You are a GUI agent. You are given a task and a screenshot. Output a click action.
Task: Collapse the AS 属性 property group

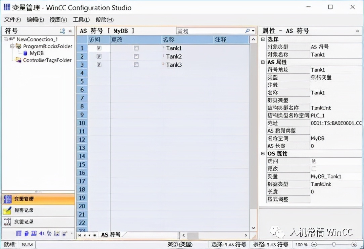click(x=262, y=62)
